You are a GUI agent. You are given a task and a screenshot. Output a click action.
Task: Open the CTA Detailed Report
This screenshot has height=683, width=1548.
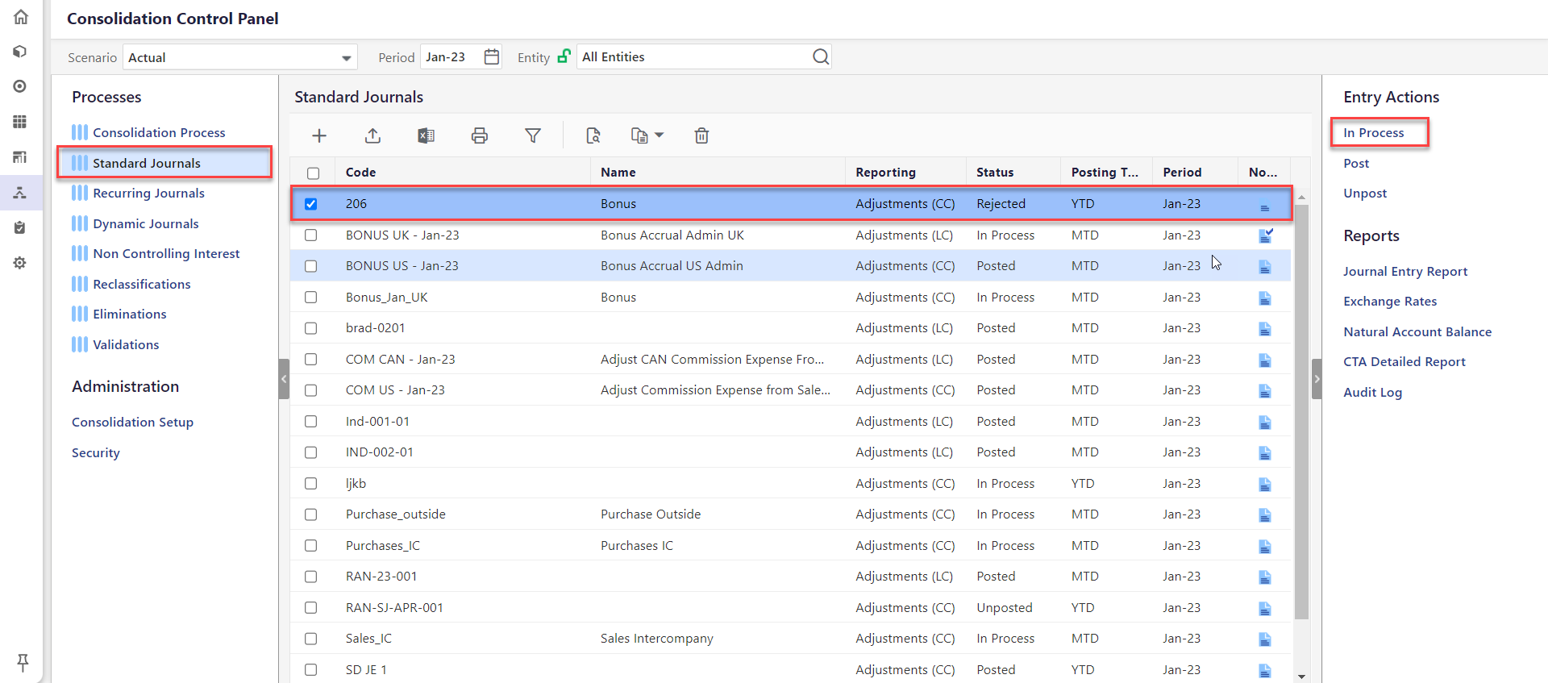point(1404,362)
